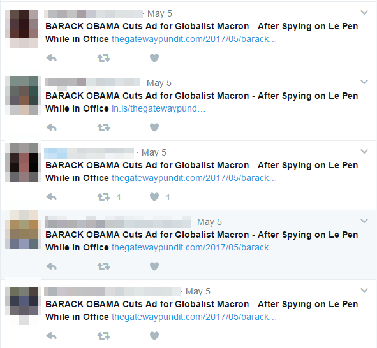Like the last tweet at bottom
The width and height of the screenshot is (377, 348).
(x=154, y=336)
